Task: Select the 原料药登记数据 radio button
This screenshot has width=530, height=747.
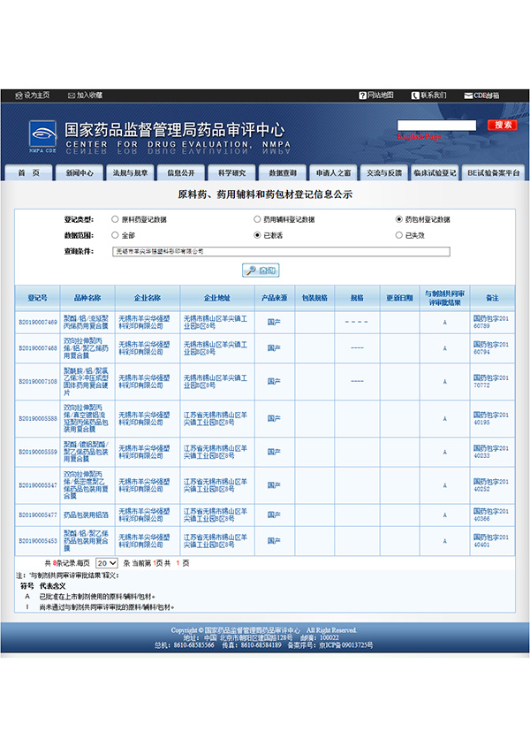Action: 115,219
